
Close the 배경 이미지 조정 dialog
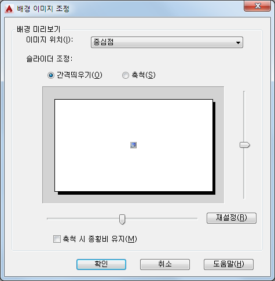click(x=257, y=6)
